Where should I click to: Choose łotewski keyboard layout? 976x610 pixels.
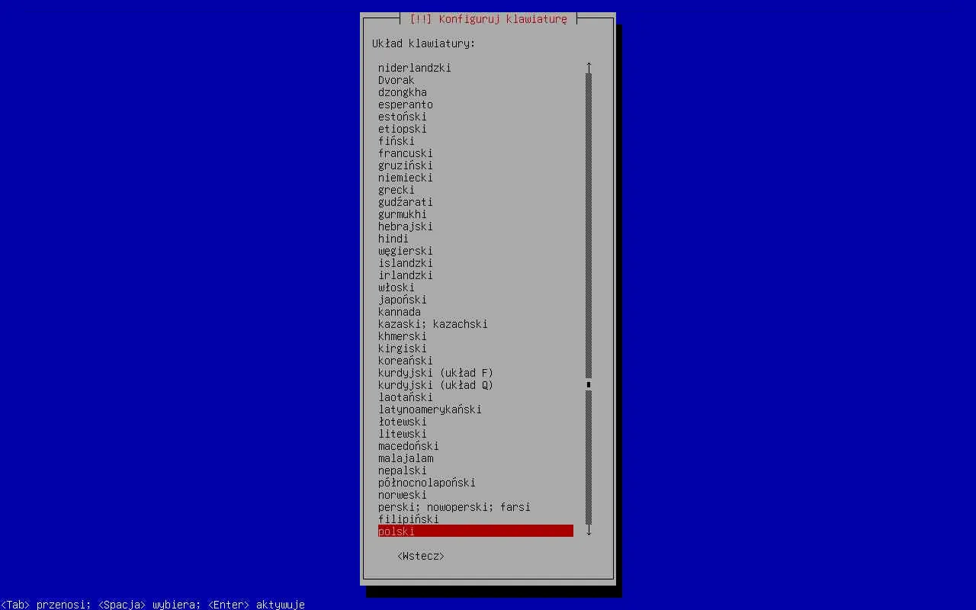[476, 422]
